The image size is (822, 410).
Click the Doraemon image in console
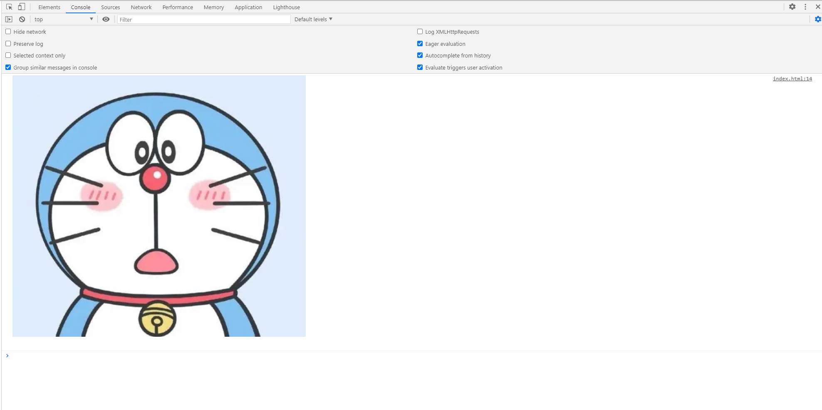point(159,206)
